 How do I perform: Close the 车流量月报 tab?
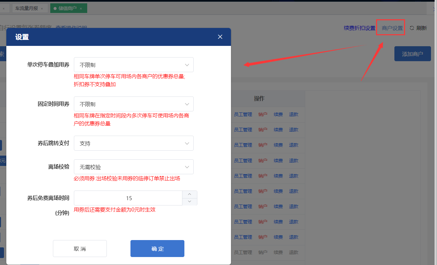42,9
